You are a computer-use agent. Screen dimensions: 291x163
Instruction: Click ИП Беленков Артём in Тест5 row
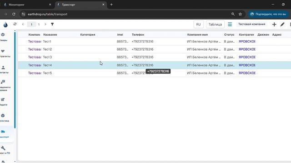point(204,73)
